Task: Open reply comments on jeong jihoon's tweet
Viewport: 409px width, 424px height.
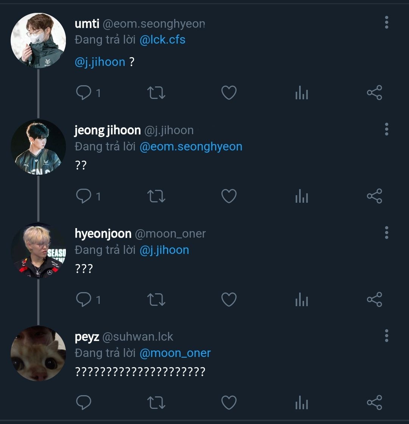Action: [x=84, y=196]
